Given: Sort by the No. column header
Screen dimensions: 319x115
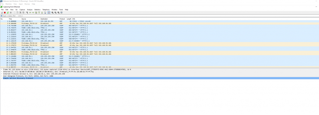Looking at the screenshot, I should tap(4, 19).
